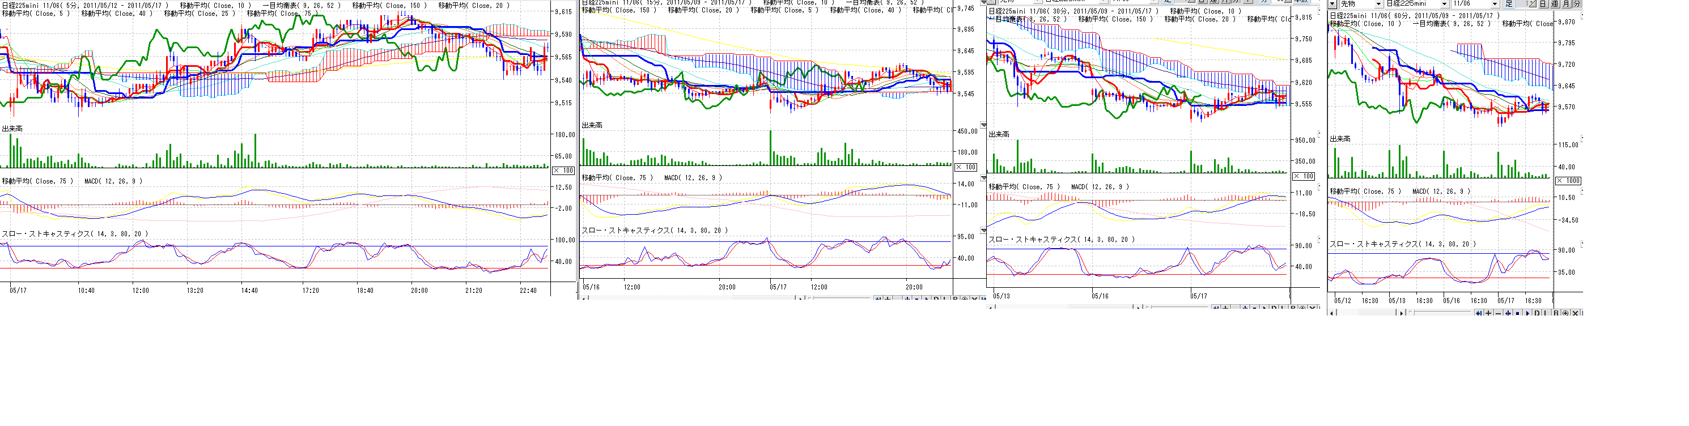The image size is (1689, 426).
Task: Click the ×1000 scale button on 60-minute chart
Action: [1568, 181]
